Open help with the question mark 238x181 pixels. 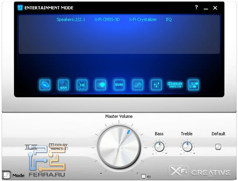pos(197,7)
